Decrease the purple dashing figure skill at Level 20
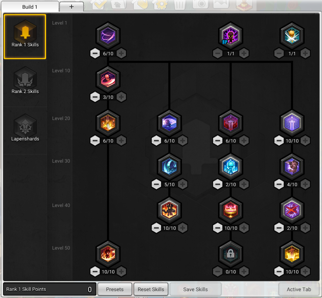 pyautogui.click(x=156, y=141)
